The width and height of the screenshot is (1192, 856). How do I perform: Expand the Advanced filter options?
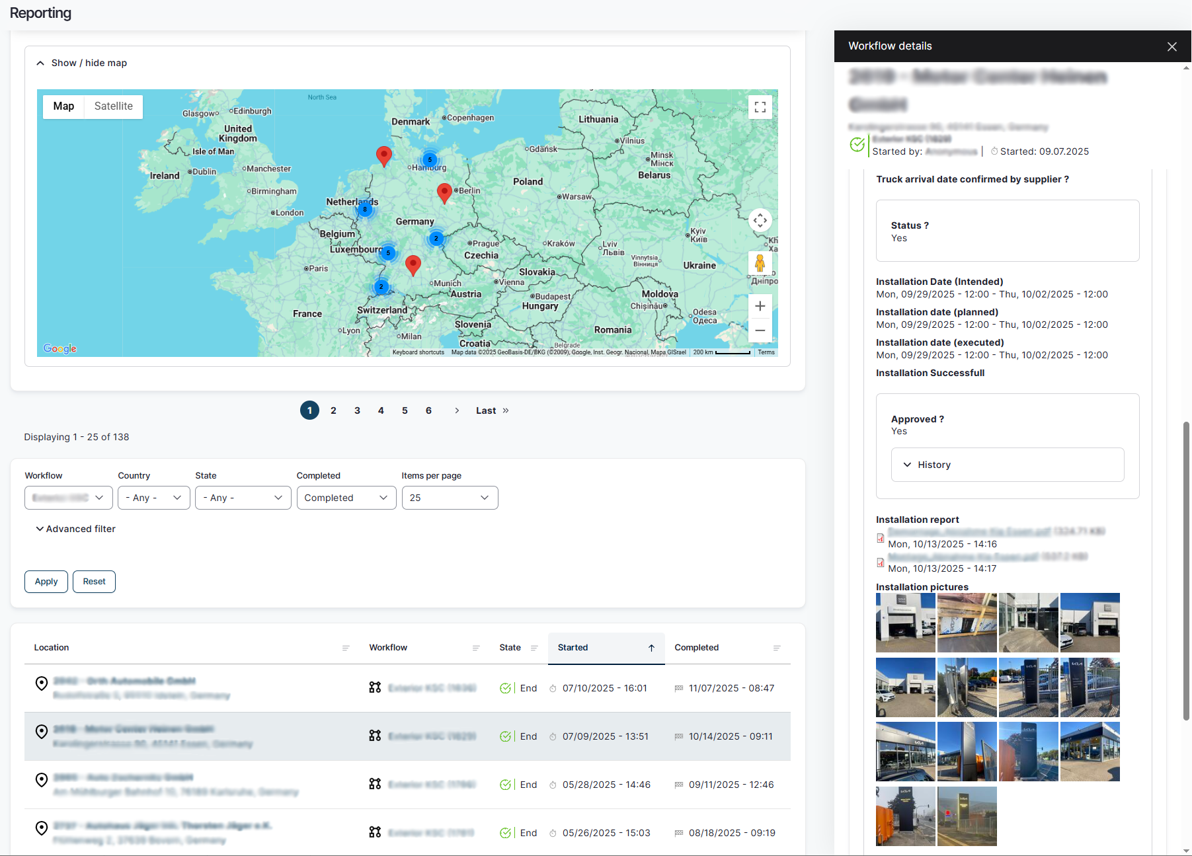coord(75,529)
